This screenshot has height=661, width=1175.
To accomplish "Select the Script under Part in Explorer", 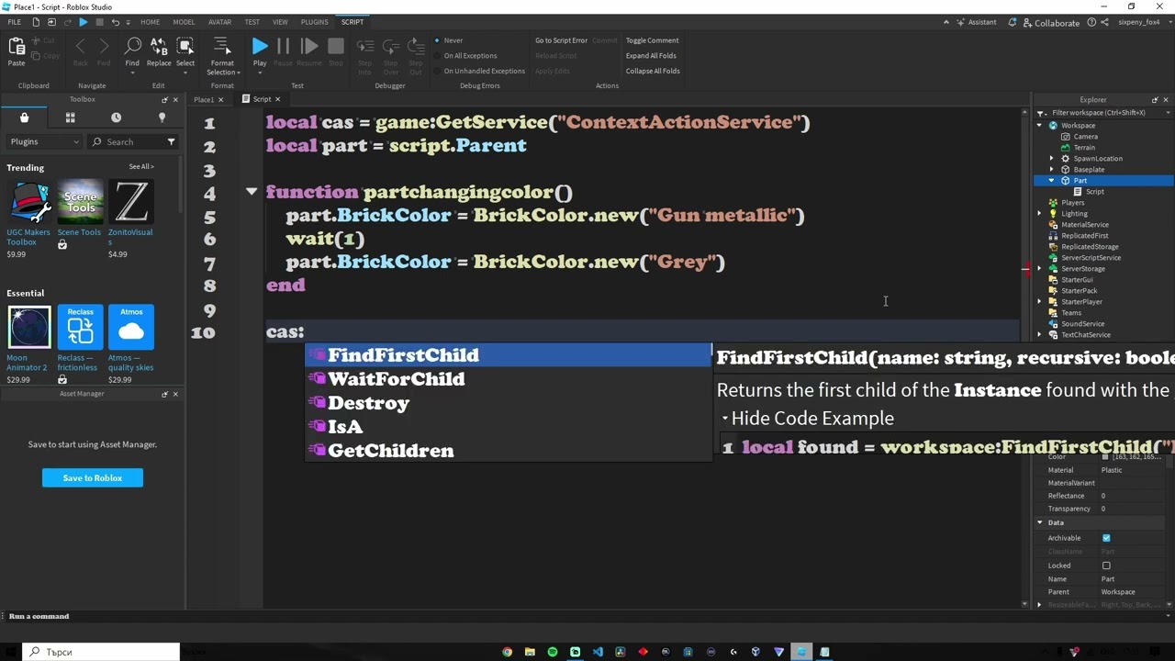I will 1095,191.
